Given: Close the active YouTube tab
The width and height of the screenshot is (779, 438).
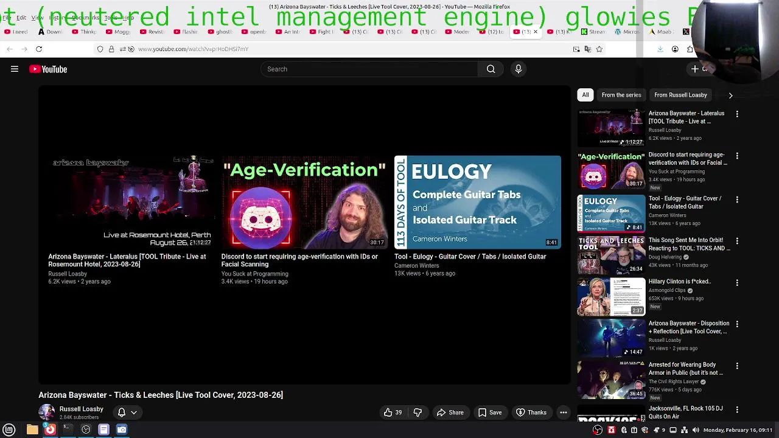Looking at the screenshot, I should click(536, 32).
